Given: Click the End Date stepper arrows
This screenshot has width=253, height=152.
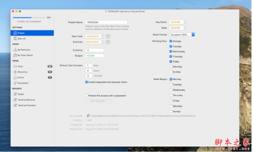Looking at the screenshot, I should click(x=103, y=42).
